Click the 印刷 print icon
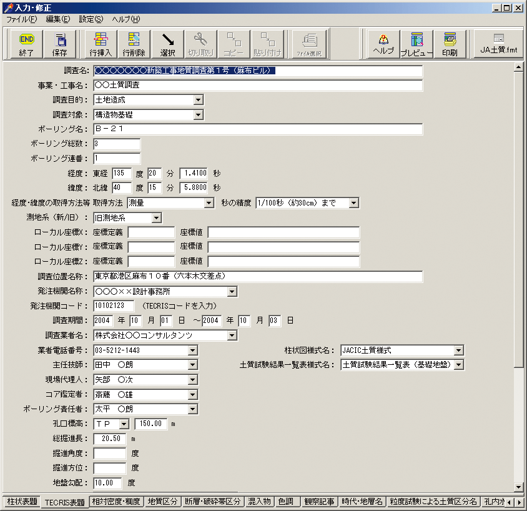 [450, 44]
